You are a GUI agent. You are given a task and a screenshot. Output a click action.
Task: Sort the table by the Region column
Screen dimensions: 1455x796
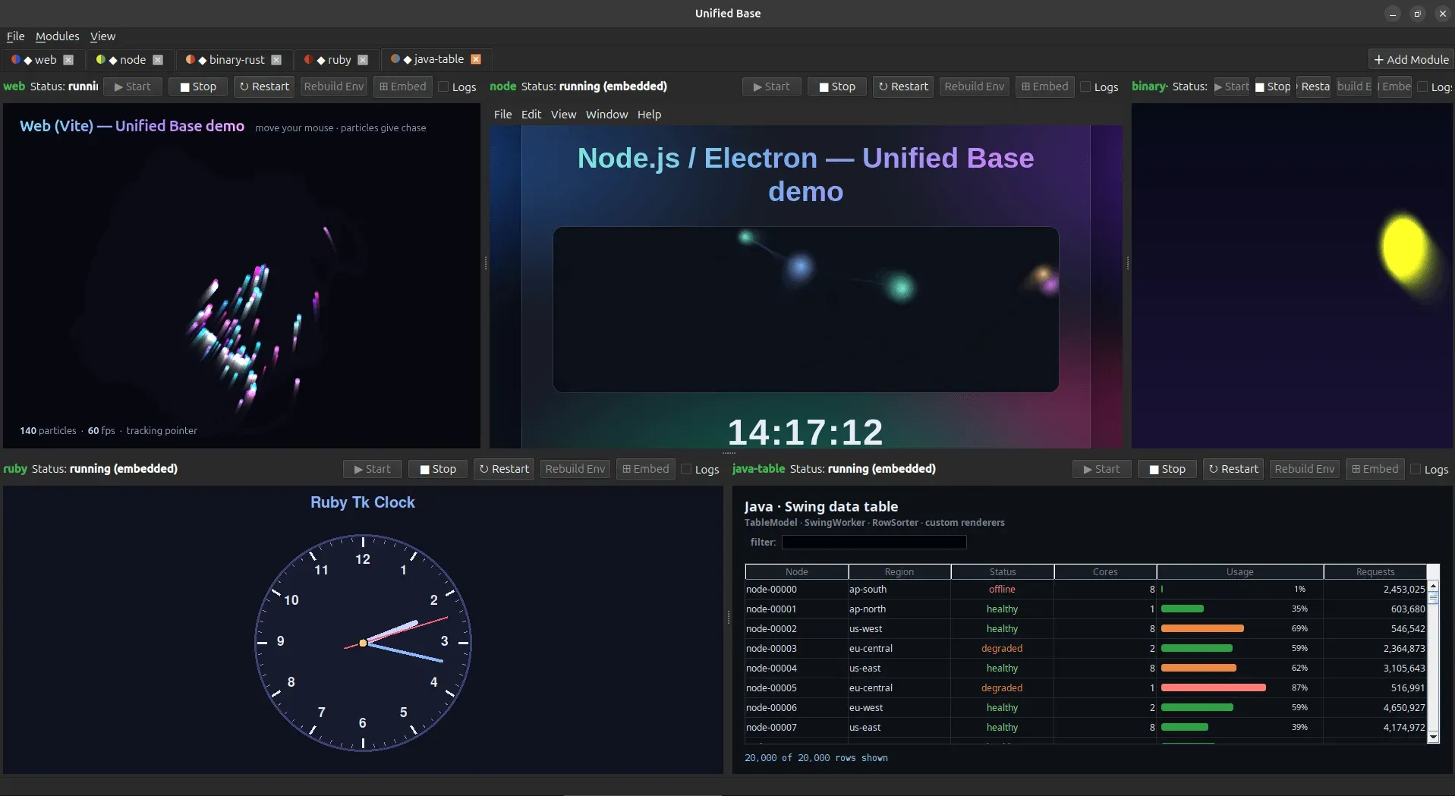[x=899, y=572]
